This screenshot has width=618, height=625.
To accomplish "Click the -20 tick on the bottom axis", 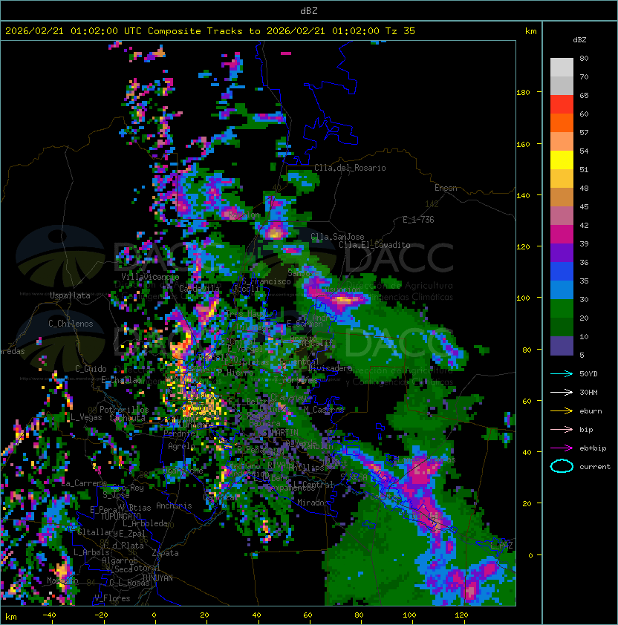I will pyautogui.click(x=101, y=615).
